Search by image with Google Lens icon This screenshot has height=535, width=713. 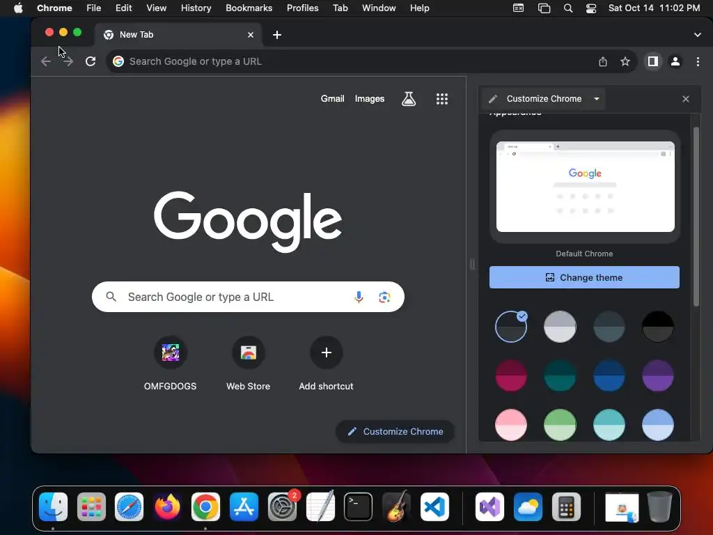(384, 297)
